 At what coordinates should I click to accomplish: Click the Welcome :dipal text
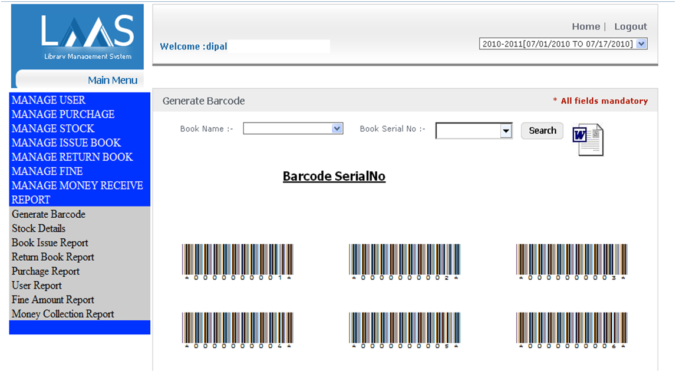[193, 46]
